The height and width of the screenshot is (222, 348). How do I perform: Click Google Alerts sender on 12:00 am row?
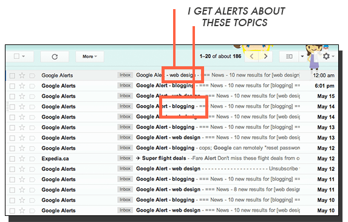click(x=57, y=75)
